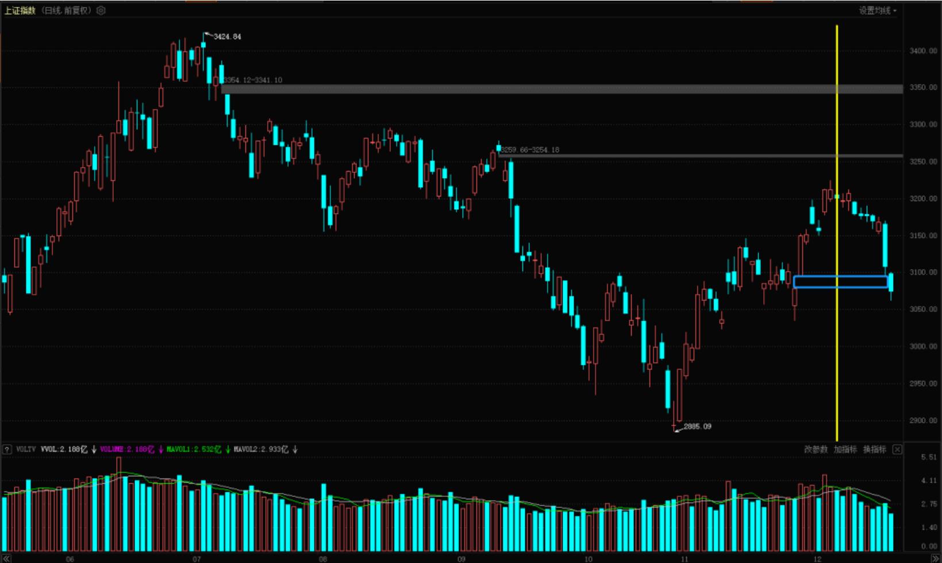Click the 3200.00 price axis label
This screenshot has width=942, height=563.
(923, 199)
